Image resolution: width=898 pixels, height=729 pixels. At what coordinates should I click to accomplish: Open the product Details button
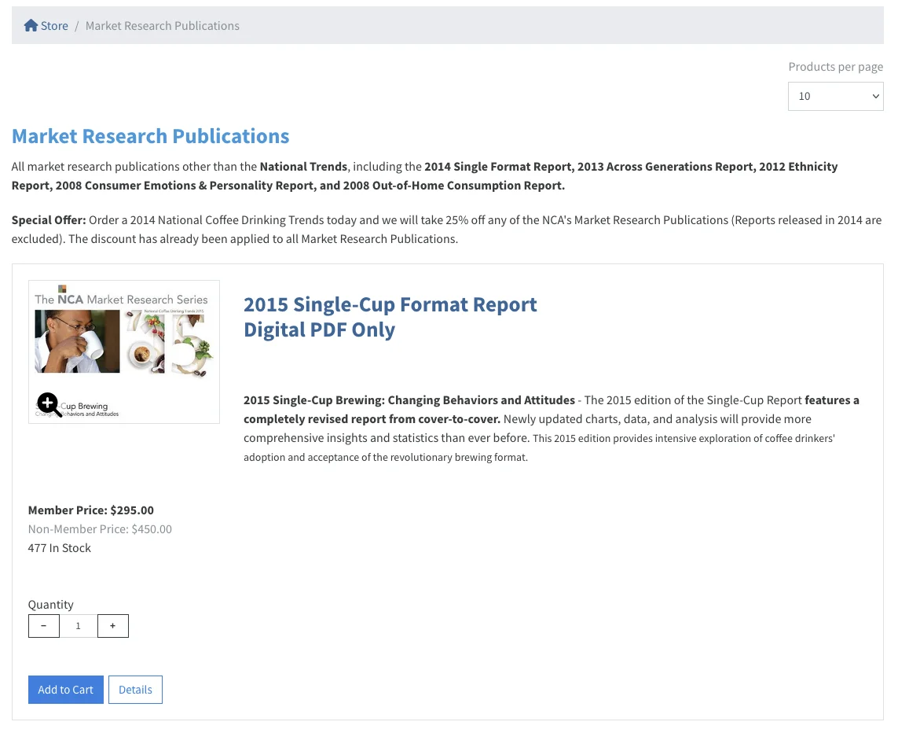click(135, 690)
